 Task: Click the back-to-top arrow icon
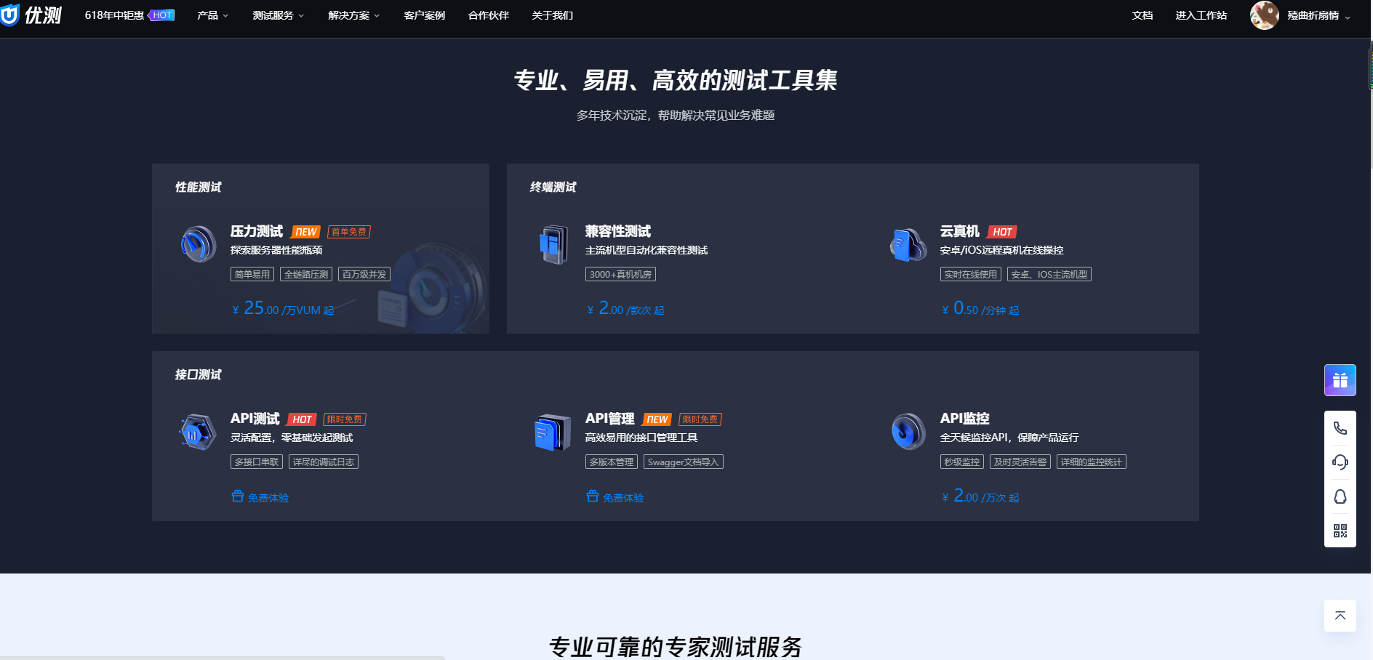tap(1340, 616)
